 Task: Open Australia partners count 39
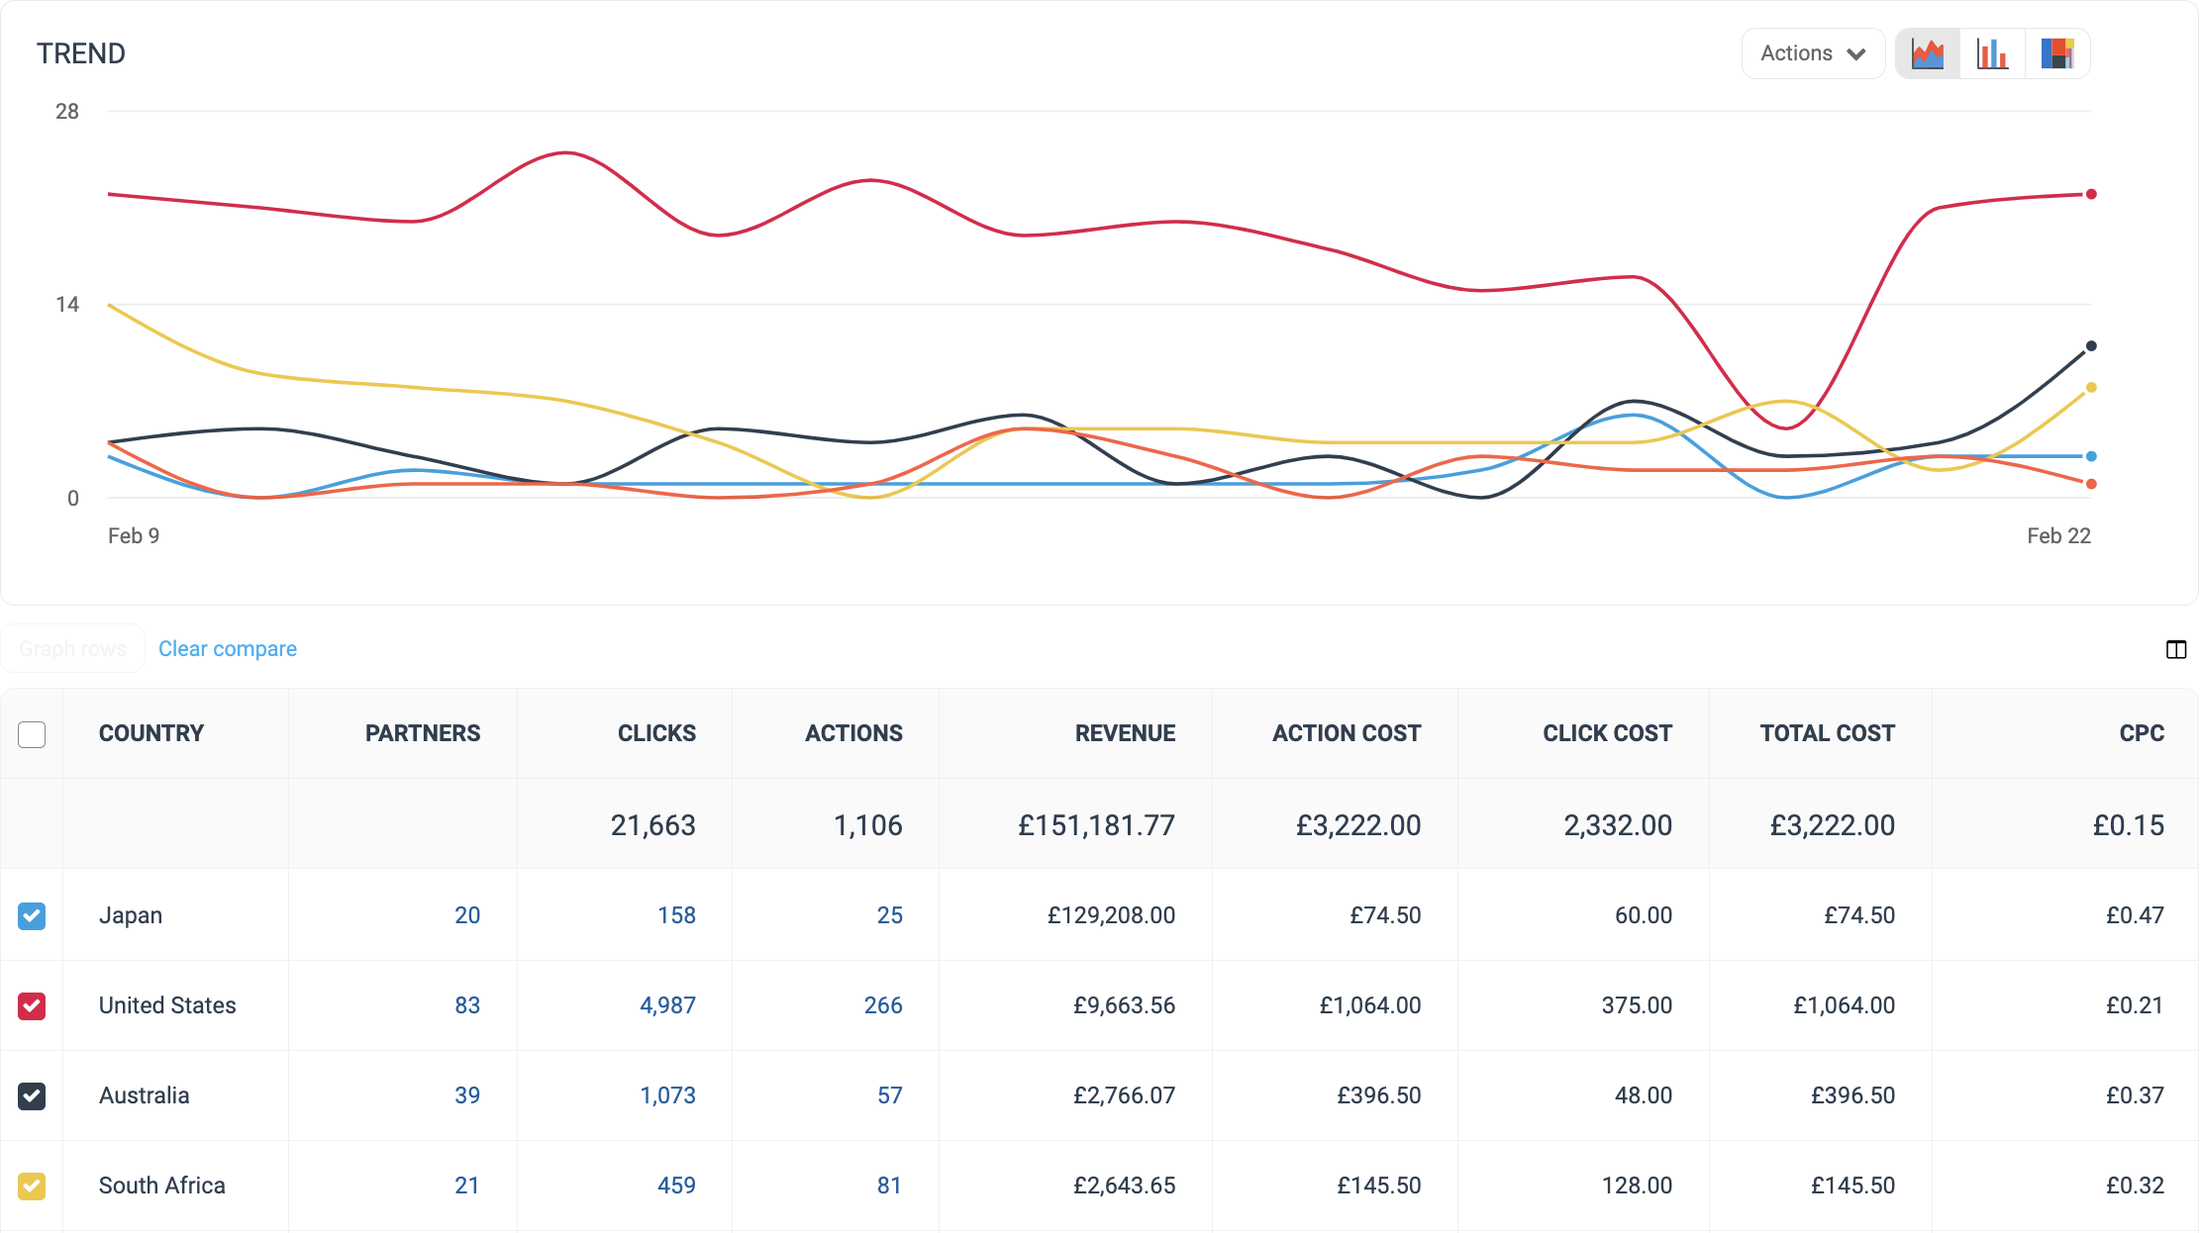click(x=467, y=1095)
